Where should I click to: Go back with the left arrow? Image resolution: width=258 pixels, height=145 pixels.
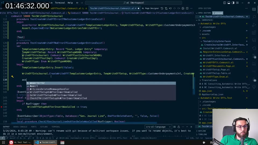[77, 3]
